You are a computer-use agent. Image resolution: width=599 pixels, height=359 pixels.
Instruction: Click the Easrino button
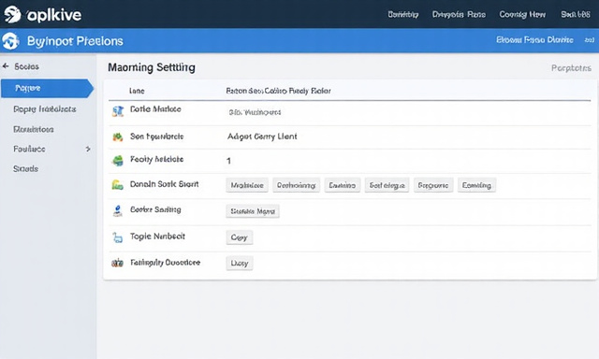coord(343,185)
